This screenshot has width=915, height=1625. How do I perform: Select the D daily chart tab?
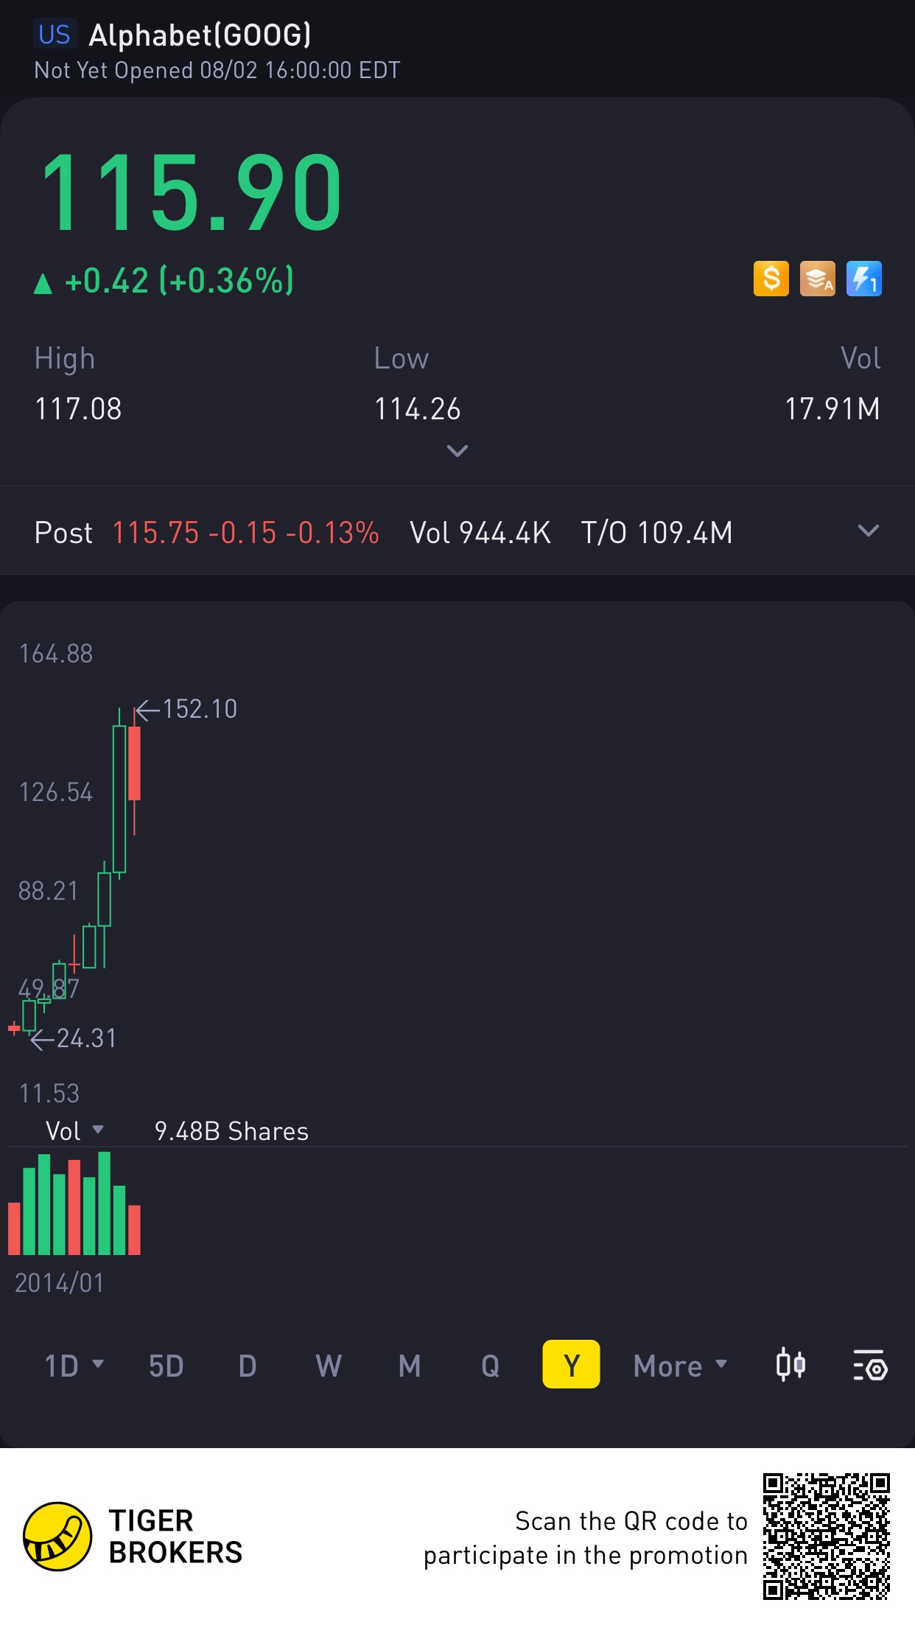(x=248, y=1366)
